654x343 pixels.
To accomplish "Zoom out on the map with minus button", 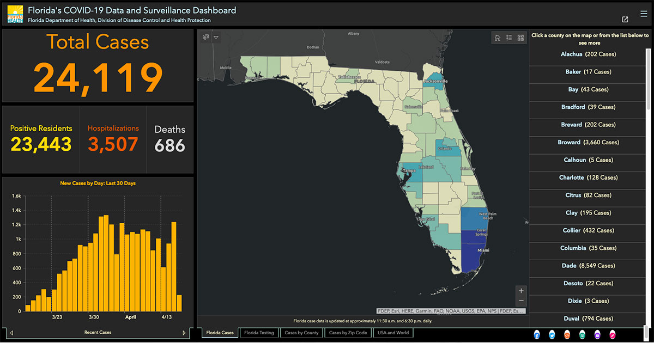I will pos(522,301).
